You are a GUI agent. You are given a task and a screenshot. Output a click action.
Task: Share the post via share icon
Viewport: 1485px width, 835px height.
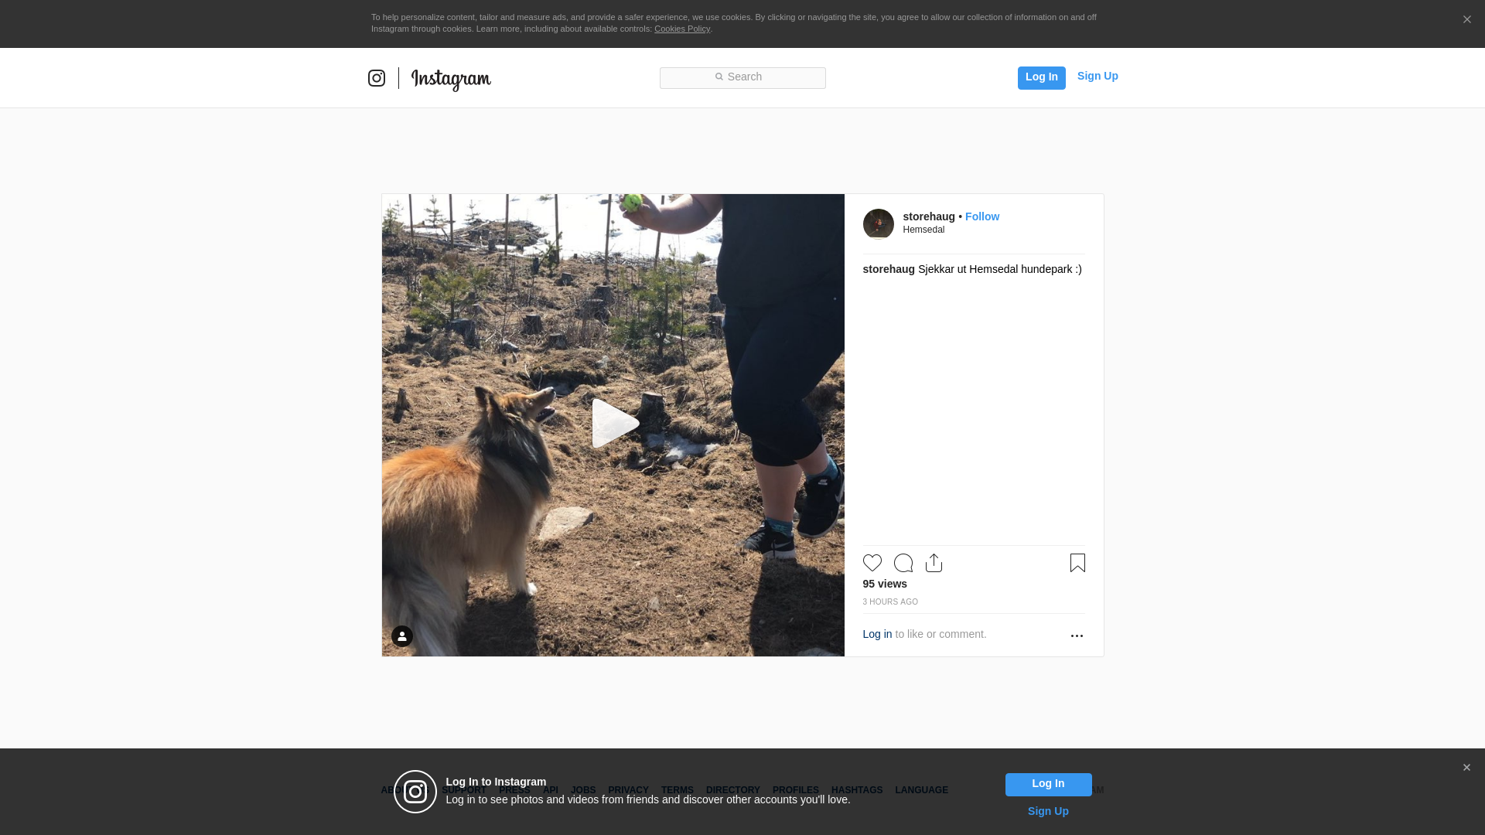coord(934,563)
